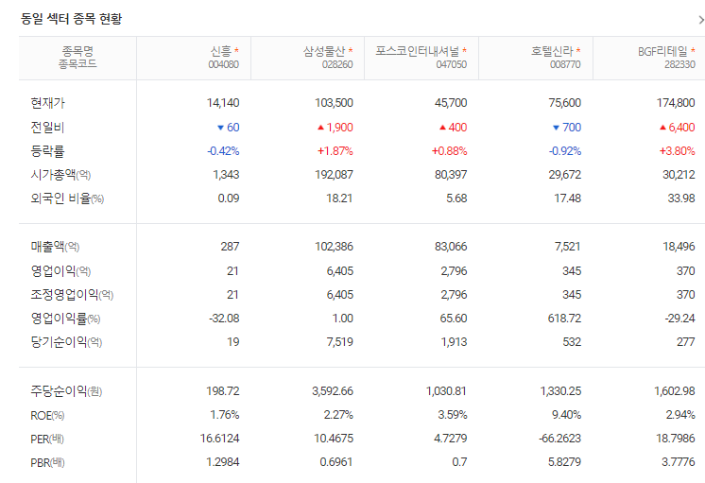Select net income value 7,519
705x483 pixels.
coord(340,342)
